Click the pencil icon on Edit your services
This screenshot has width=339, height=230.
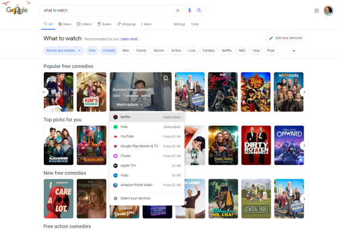pos(271,38)
